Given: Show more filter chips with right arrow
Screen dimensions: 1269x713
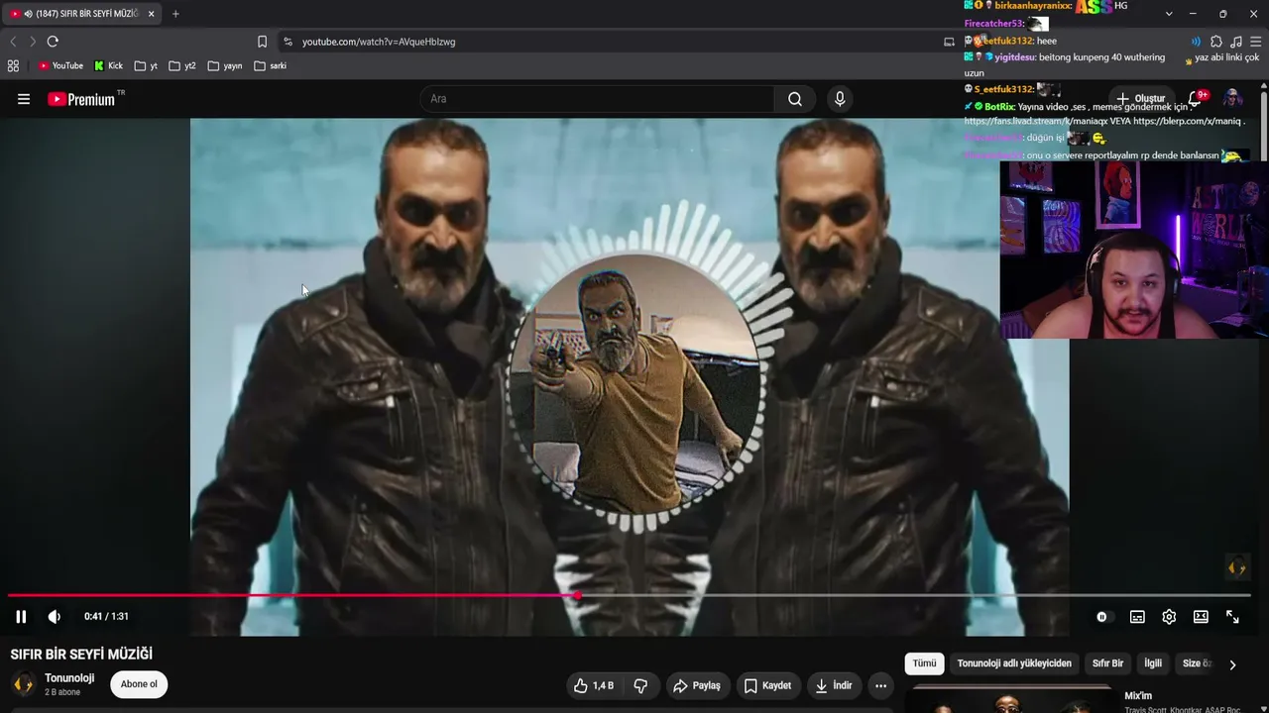Looking at the screenshot, I should [x=1232, y=664].
